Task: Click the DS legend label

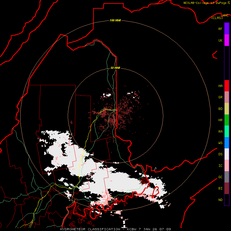Action: [x=220, y=154]
